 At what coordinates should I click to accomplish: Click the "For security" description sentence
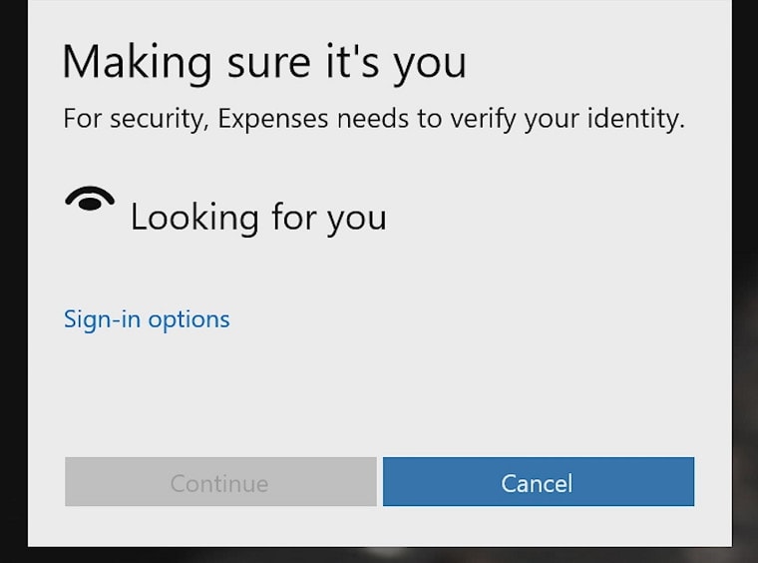pos(374,120)
